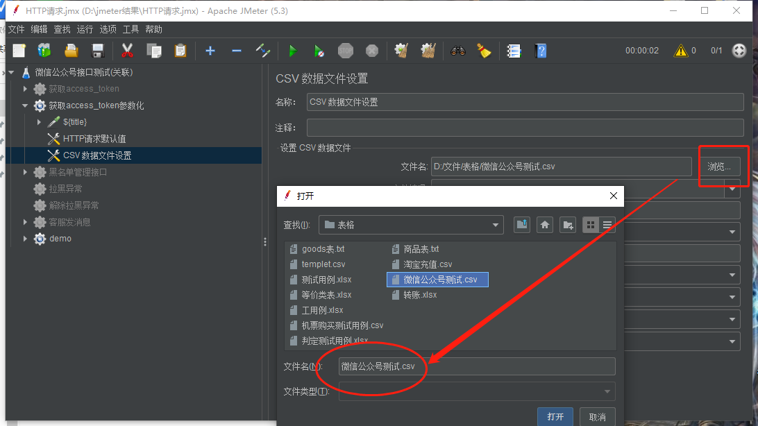This screenshot has width=758, height=426.
Task: Start test with no pauses icon
Action: 319,51
